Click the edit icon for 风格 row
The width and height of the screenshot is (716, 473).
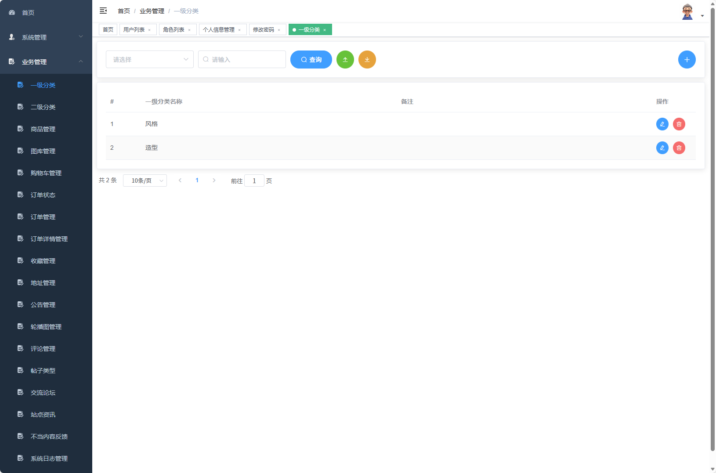tap(662, 124)
